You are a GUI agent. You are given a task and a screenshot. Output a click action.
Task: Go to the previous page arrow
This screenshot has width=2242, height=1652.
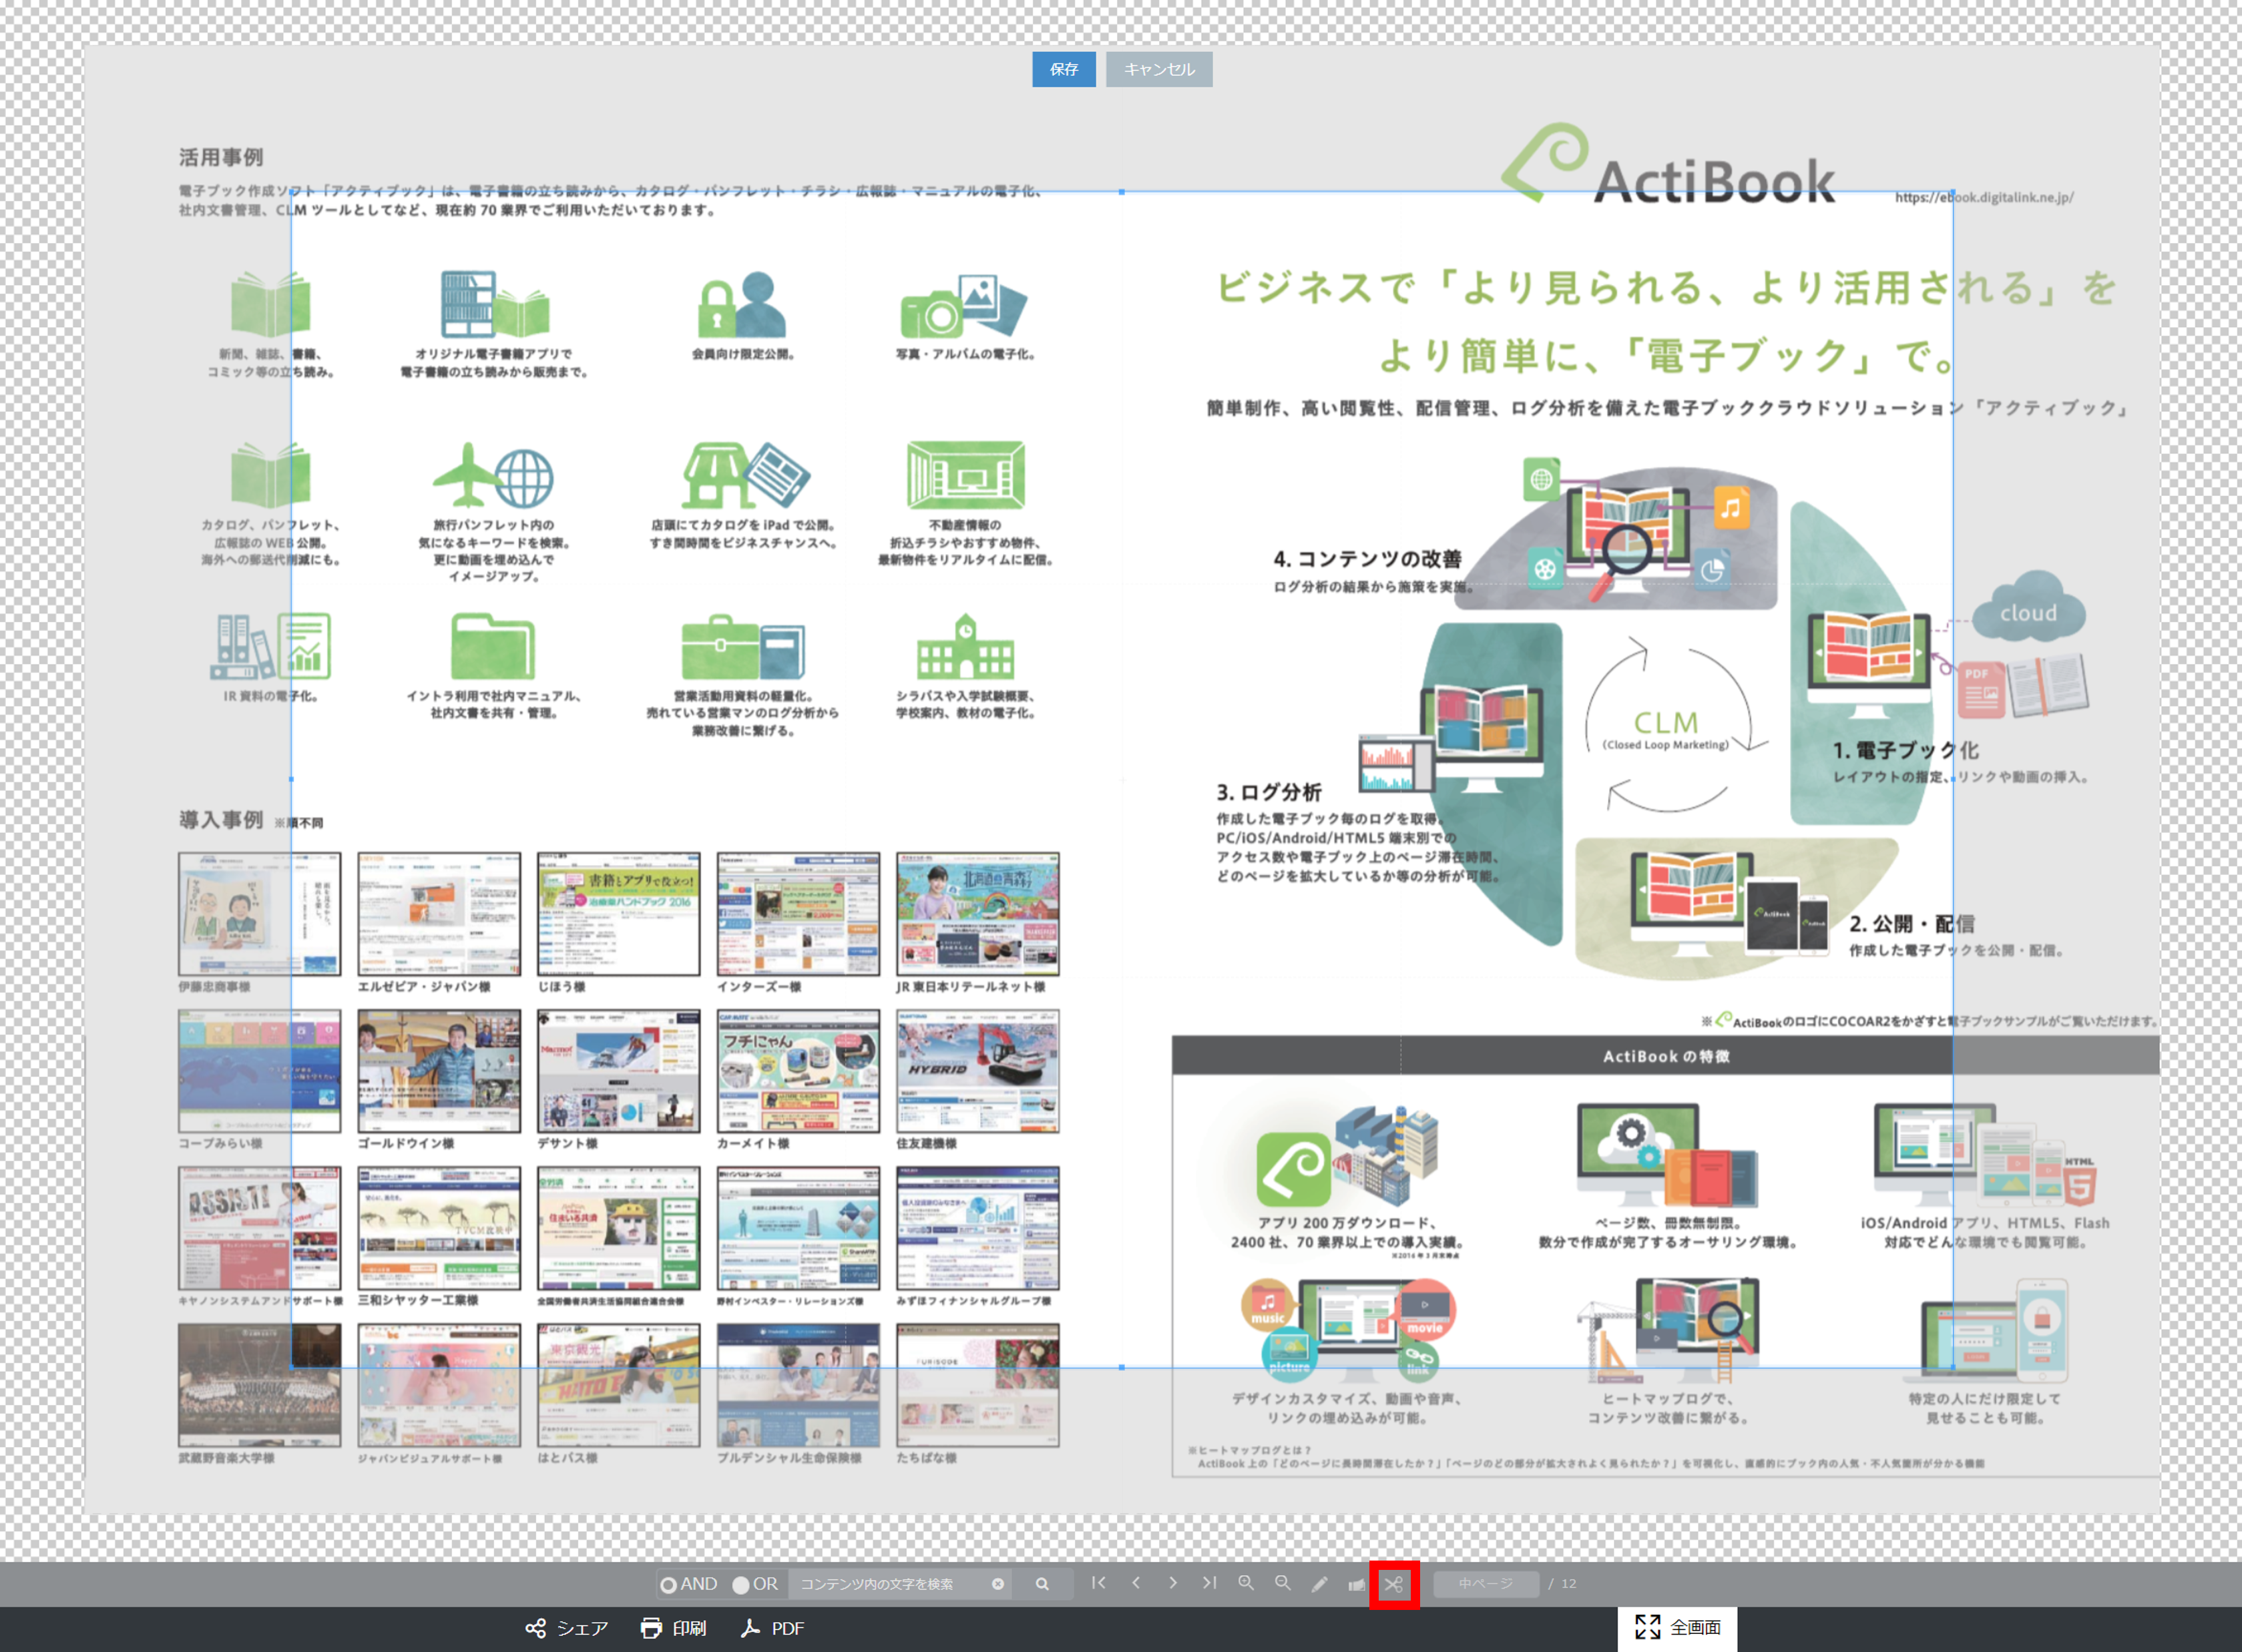[x=1136, y=1583]
